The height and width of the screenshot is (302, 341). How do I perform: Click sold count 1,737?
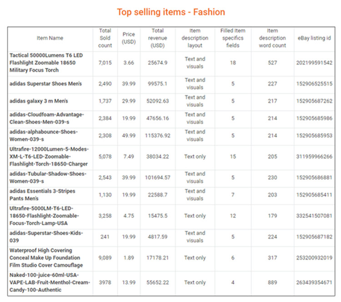pyautogui.click(x=105, y=101)
